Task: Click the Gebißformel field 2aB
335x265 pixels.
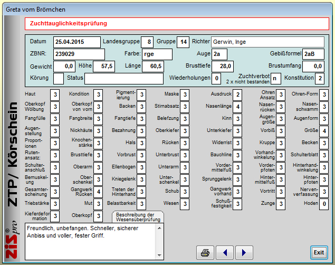Action: coord(313,54)
